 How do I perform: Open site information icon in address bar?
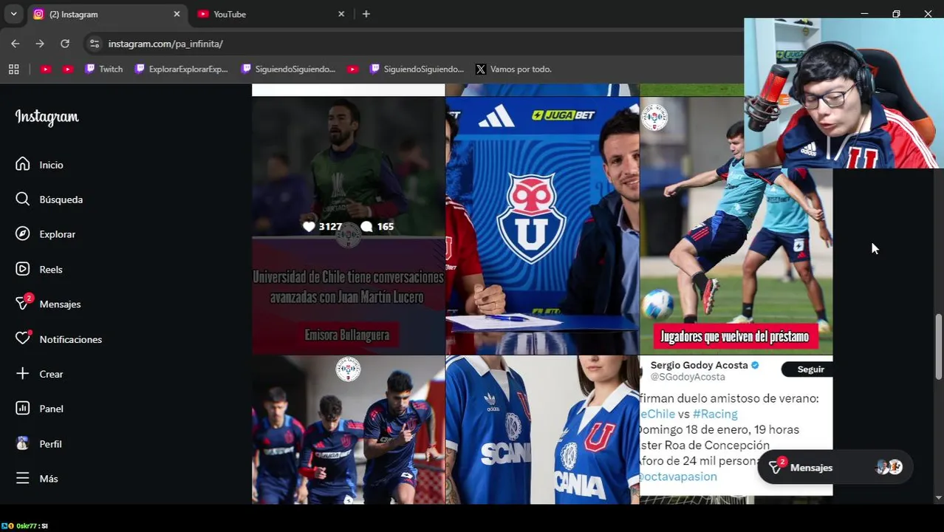click(94, 44)
